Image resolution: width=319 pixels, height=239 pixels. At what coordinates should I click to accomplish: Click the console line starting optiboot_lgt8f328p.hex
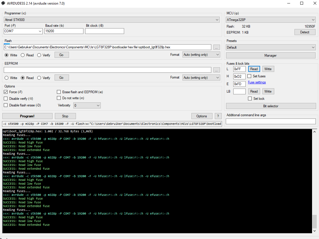(x=48, y=131)
